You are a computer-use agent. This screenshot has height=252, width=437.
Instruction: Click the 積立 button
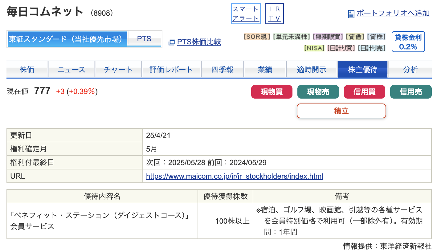[341, 111]
